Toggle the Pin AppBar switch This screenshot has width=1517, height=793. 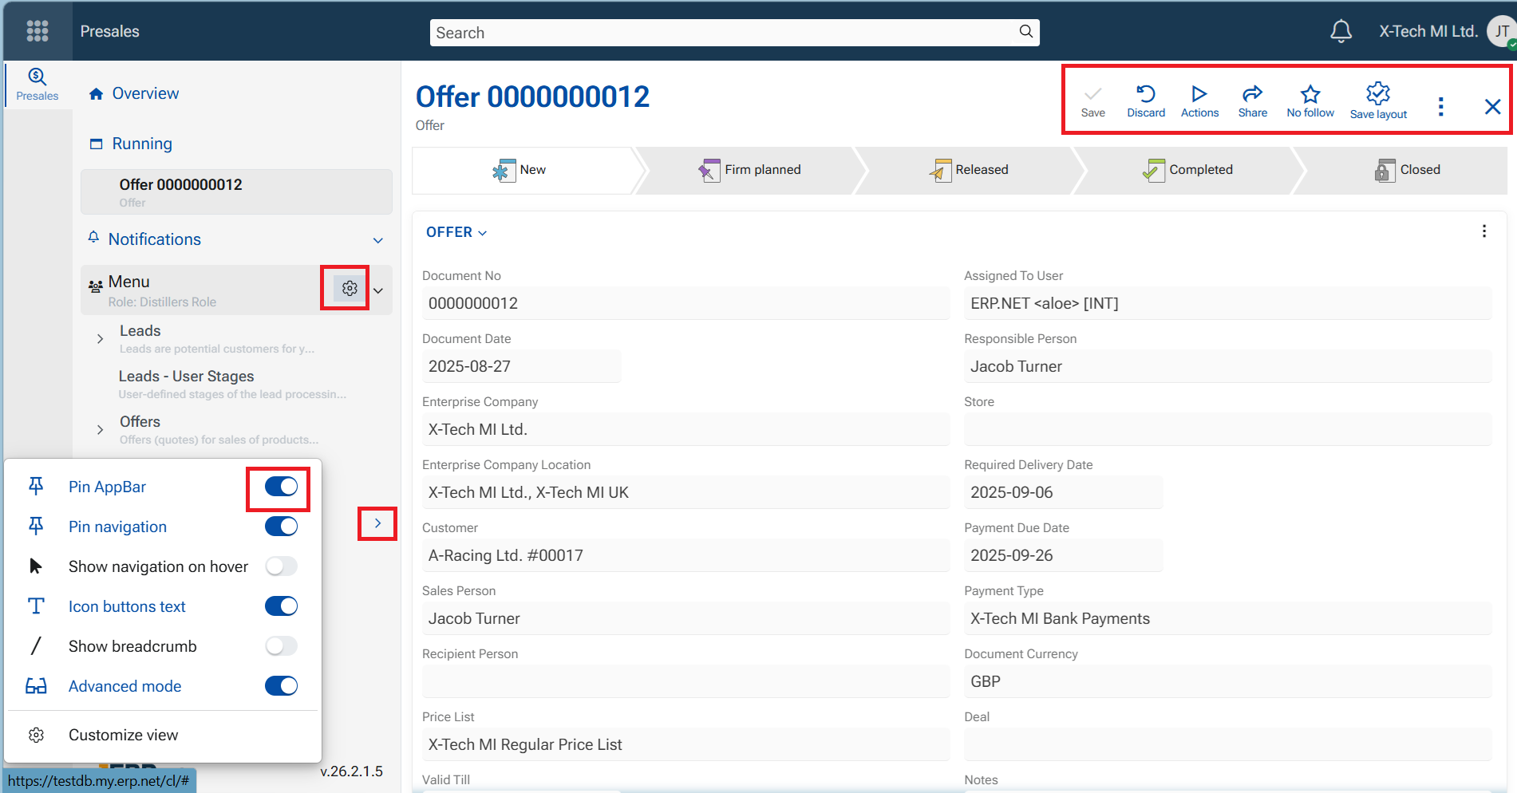pyautogui.click(x=281, y=487)
